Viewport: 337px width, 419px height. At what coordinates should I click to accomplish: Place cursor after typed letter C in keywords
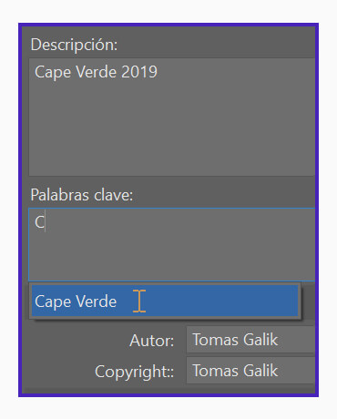point(46,222)
